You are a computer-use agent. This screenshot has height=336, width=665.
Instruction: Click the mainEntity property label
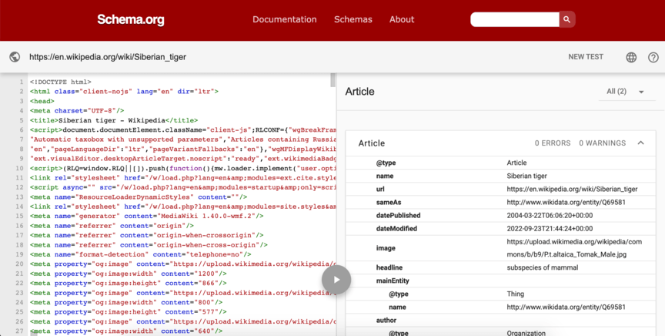click(x=393, y=281)
